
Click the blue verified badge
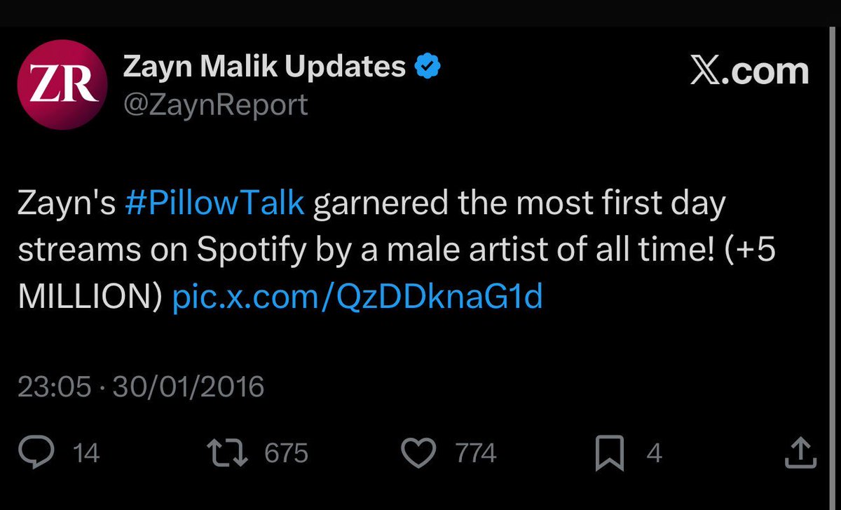click(428, 67)
